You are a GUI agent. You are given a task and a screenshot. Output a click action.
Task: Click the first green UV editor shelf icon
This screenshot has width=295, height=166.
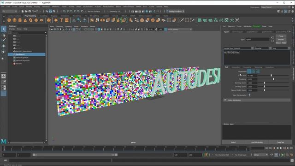coord(200,20)
